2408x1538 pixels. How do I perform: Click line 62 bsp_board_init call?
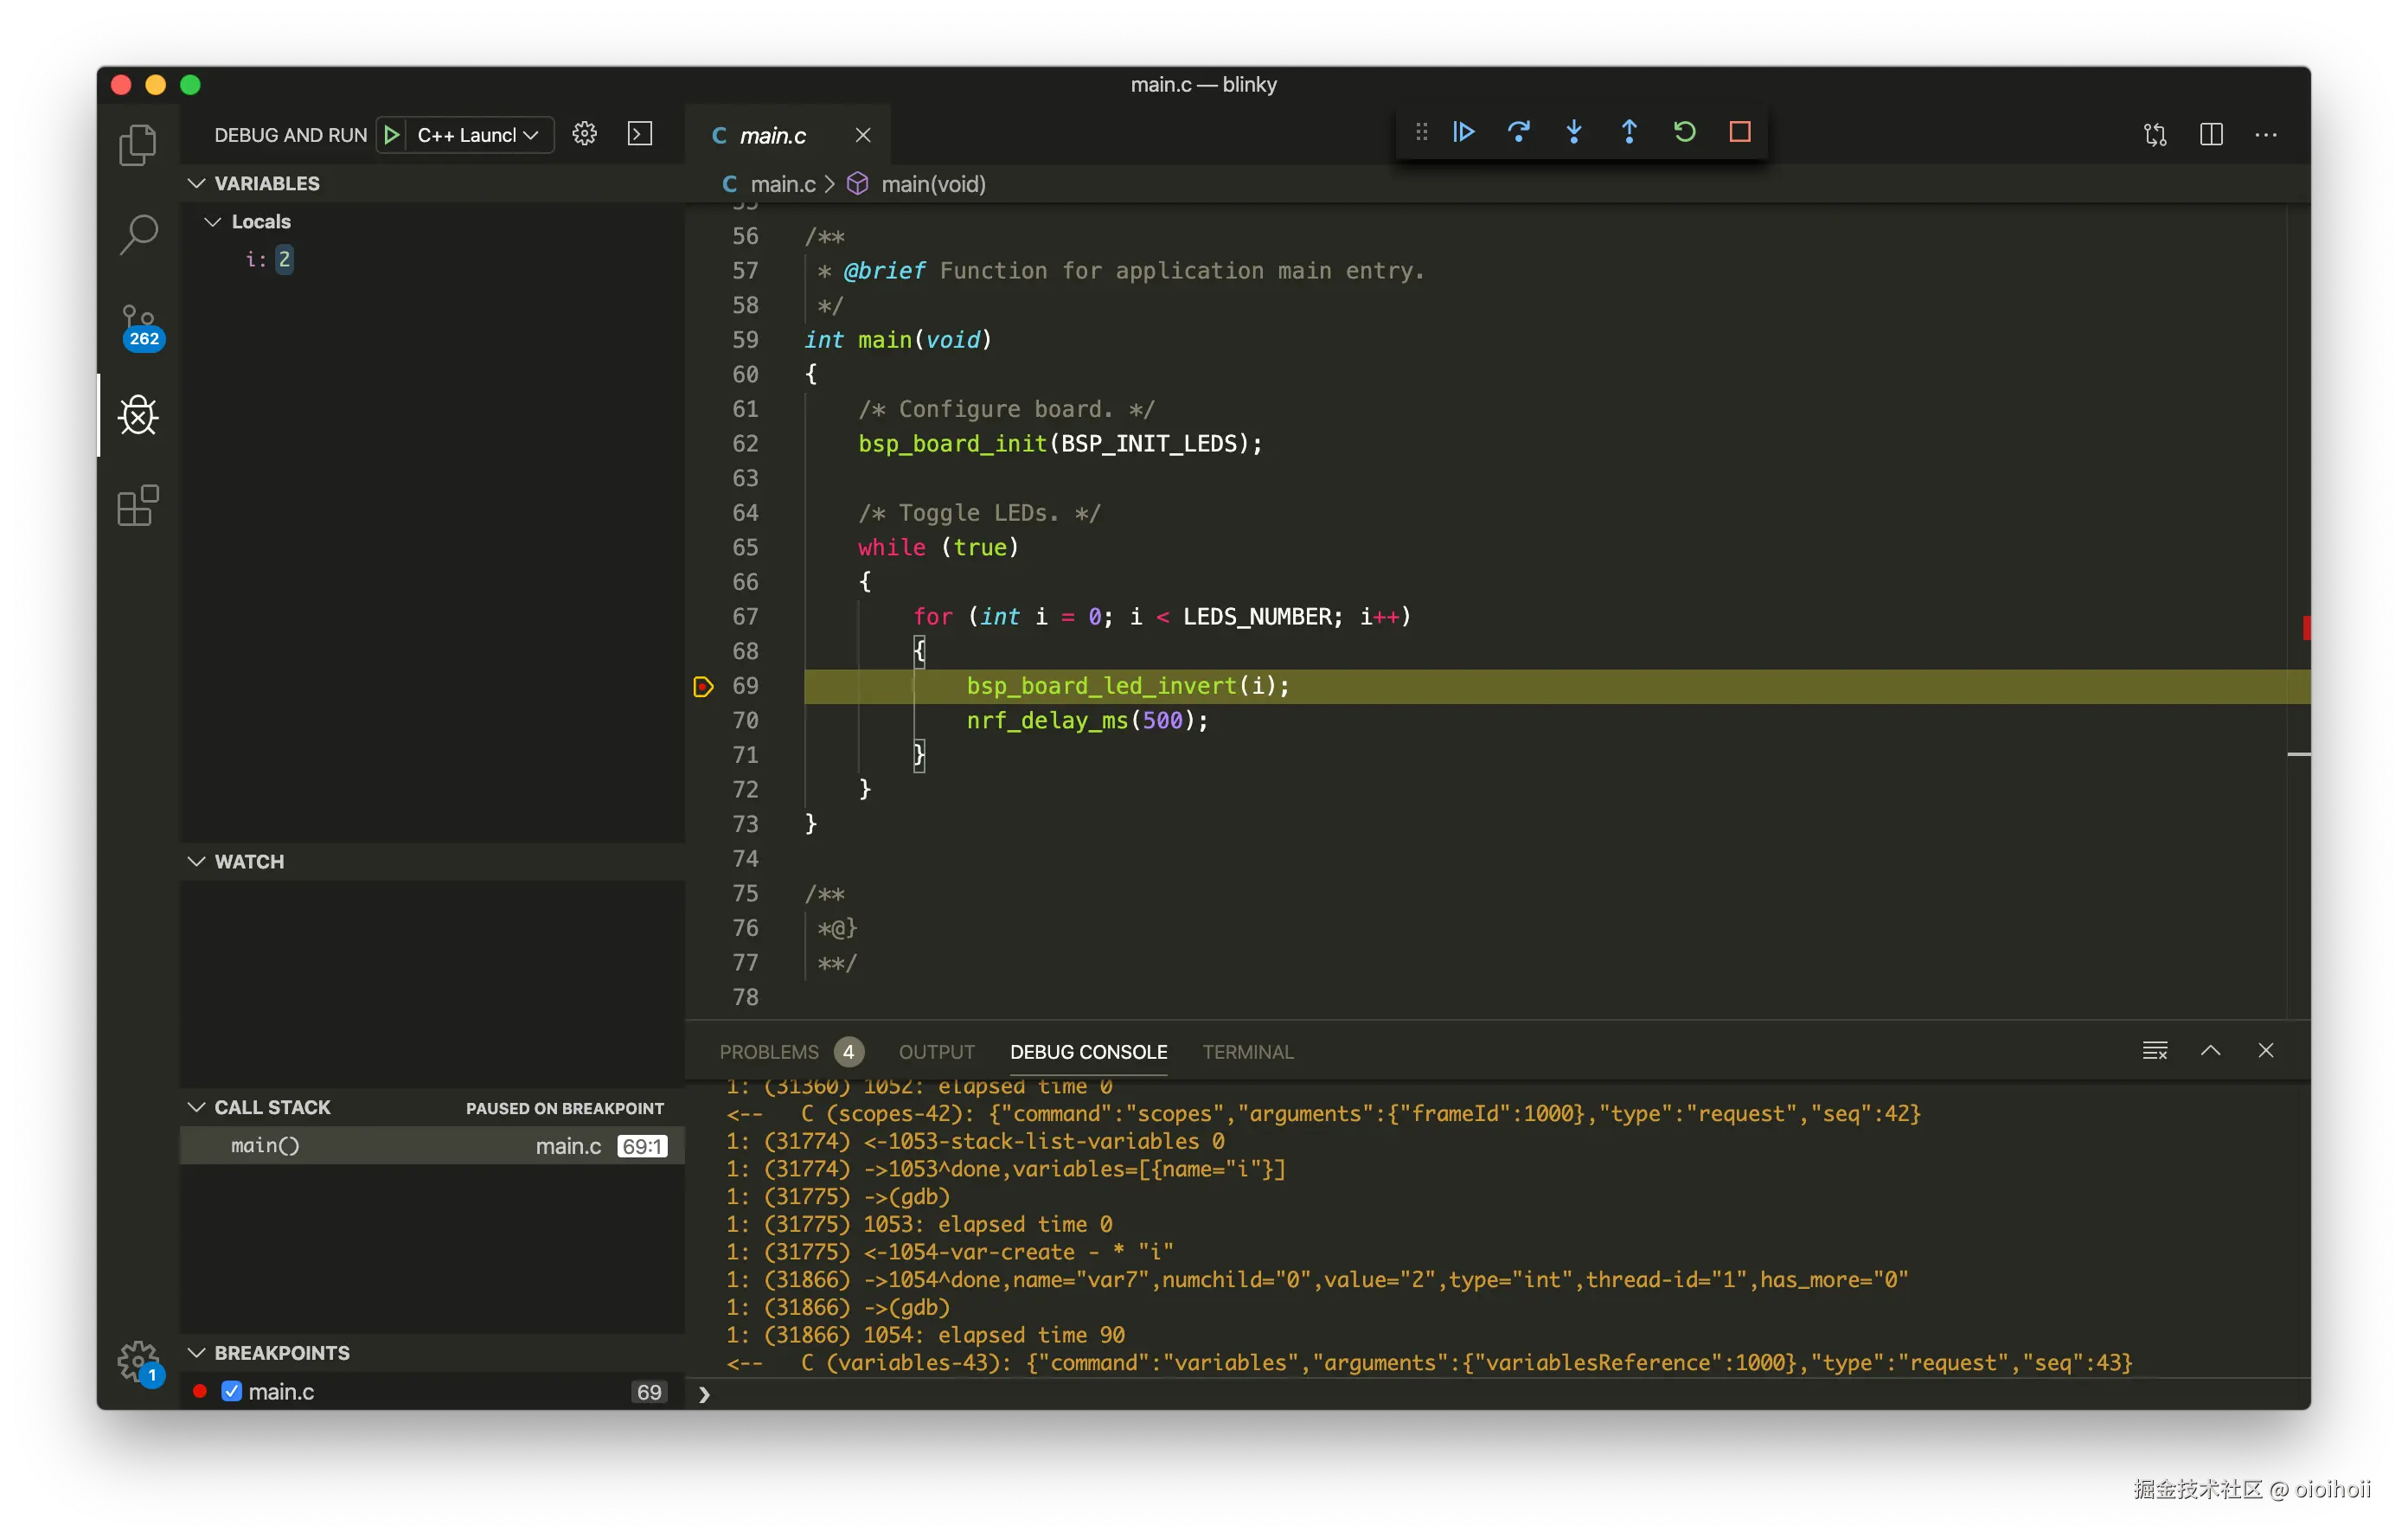click(1060, 443)
